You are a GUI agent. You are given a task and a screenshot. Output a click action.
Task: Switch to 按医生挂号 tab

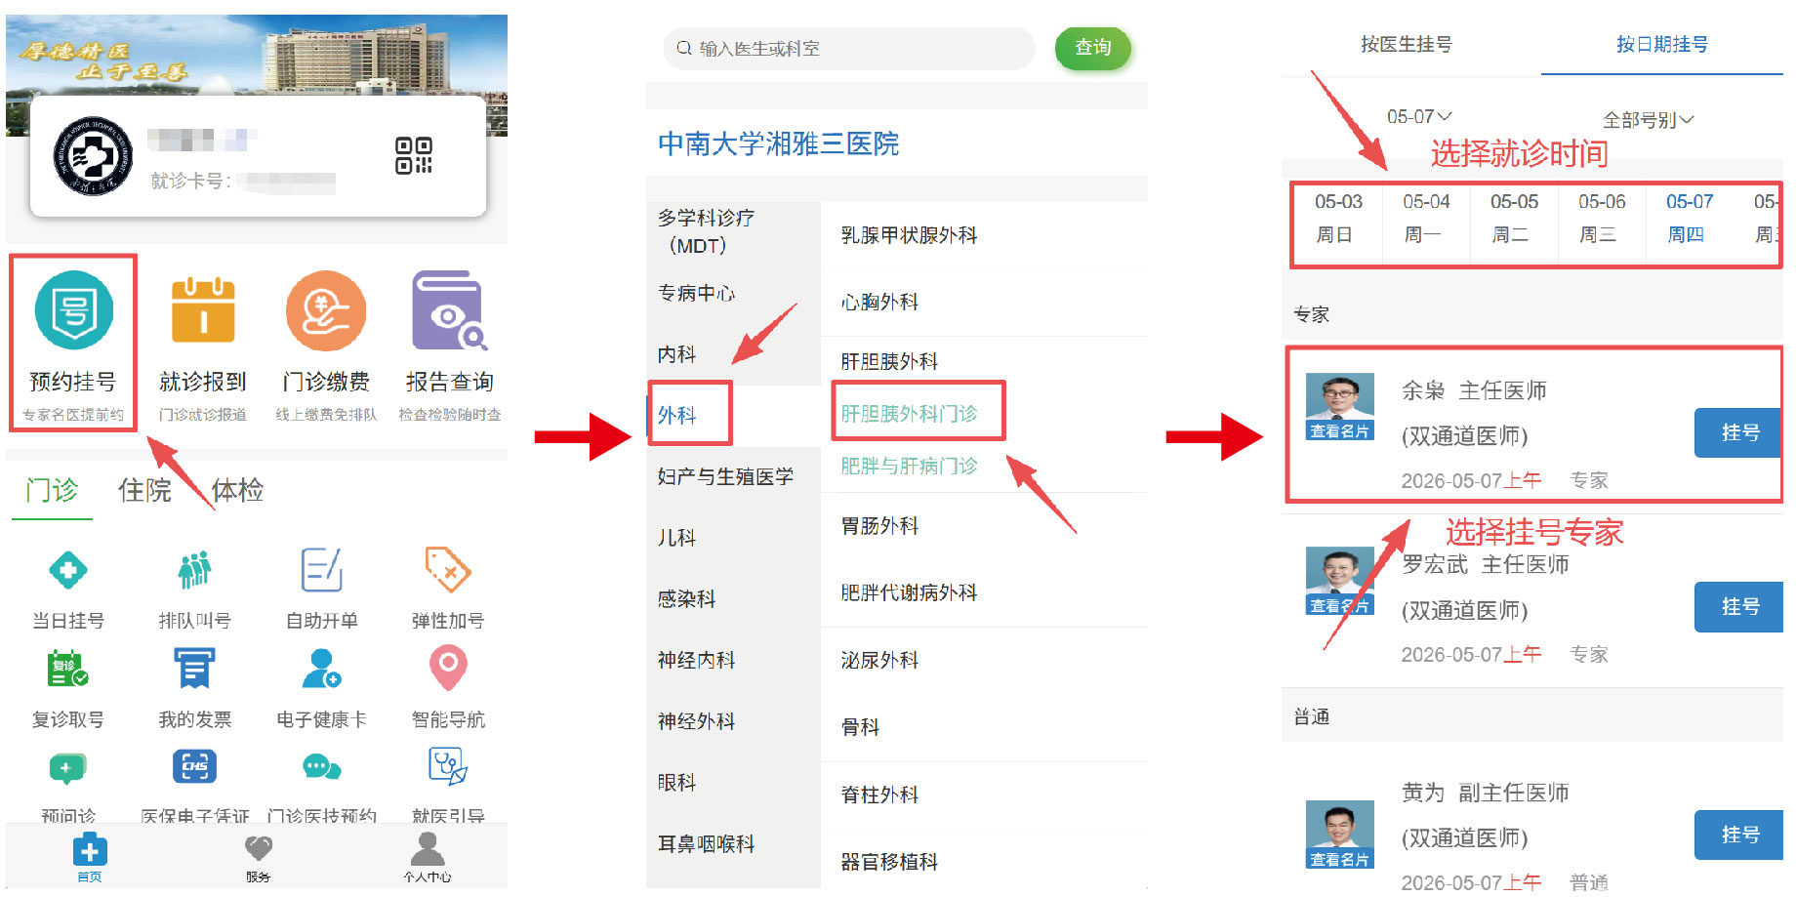(1407, 45)
